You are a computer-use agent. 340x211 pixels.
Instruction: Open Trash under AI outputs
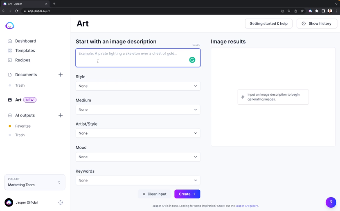20,135
